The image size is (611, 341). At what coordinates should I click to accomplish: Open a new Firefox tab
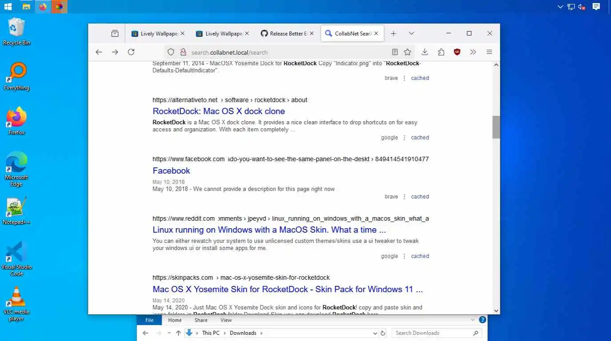(x=393, y=33)
